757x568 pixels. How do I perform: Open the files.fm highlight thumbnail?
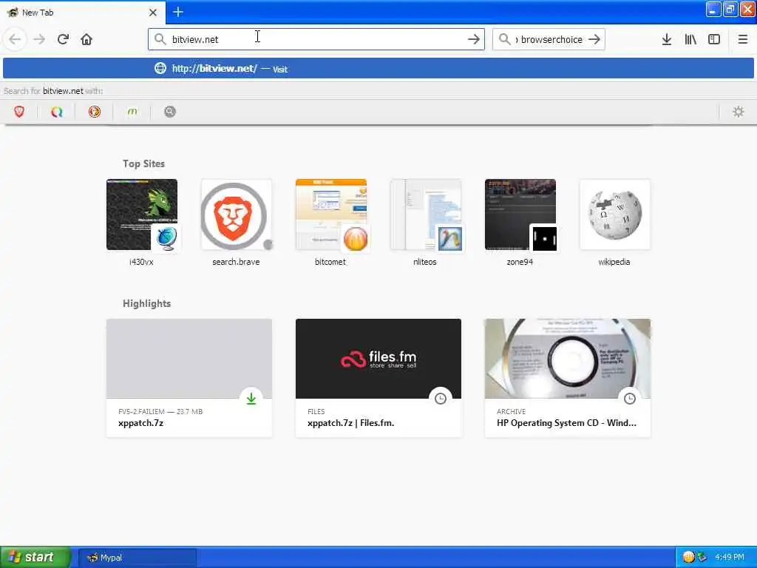click(378, 359)
